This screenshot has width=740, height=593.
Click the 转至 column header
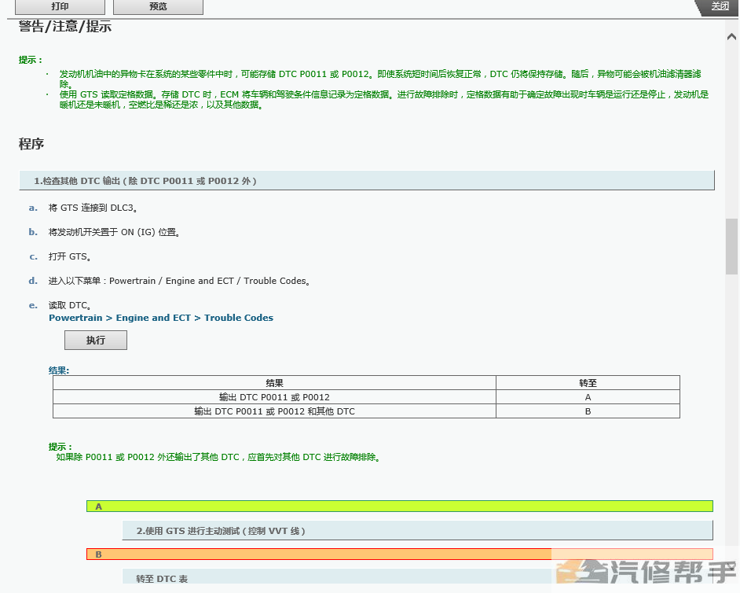pyautogui.click(x=588, y=383)
